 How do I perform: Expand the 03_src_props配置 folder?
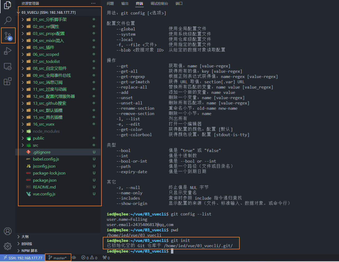point(58,33)
